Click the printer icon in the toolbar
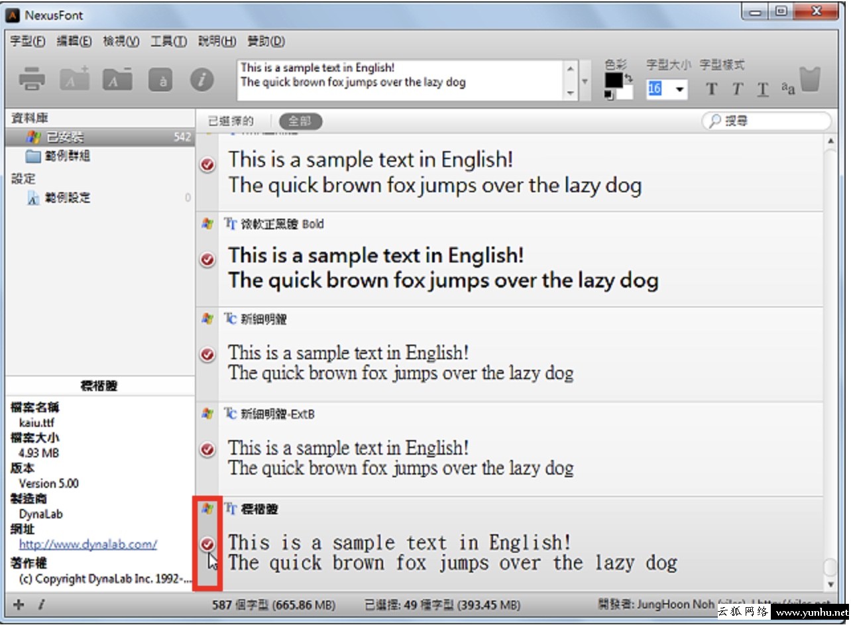This screenshot has width=851, height=627. pyautogui.click(x=32, y=80)
